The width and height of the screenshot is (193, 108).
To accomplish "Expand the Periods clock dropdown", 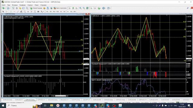I will tap(105, 8).
